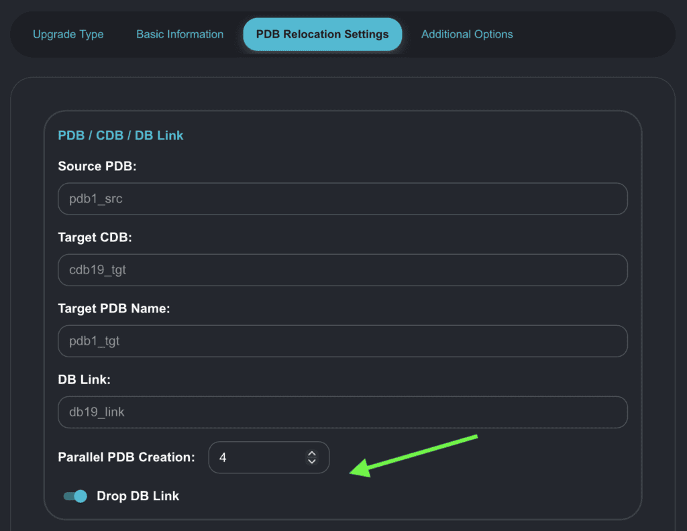Click the green arrow annotation

[416, 455]
